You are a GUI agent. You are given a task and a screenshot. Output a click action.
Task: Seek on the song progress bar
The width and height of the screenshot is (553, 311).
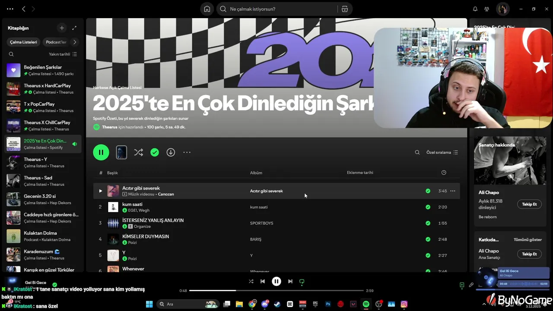coord(276,291)
